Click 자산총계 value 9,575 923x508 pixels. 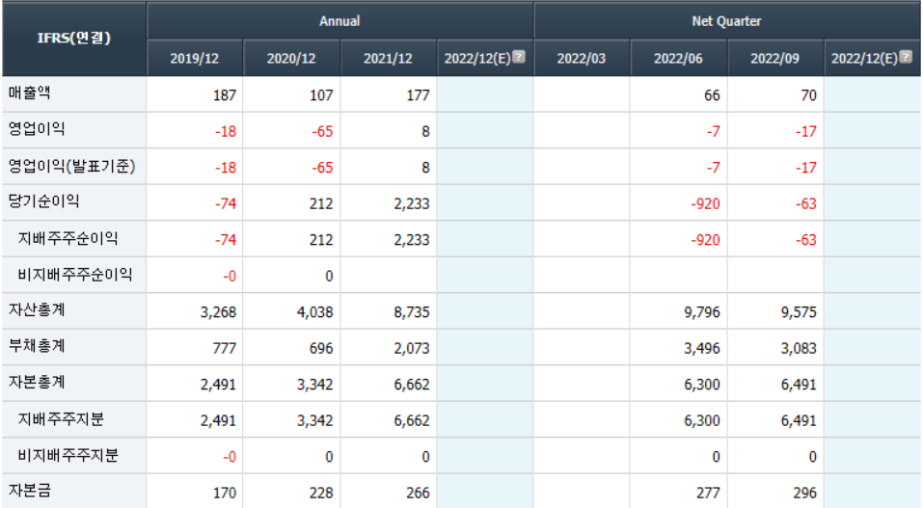[799, 312]
